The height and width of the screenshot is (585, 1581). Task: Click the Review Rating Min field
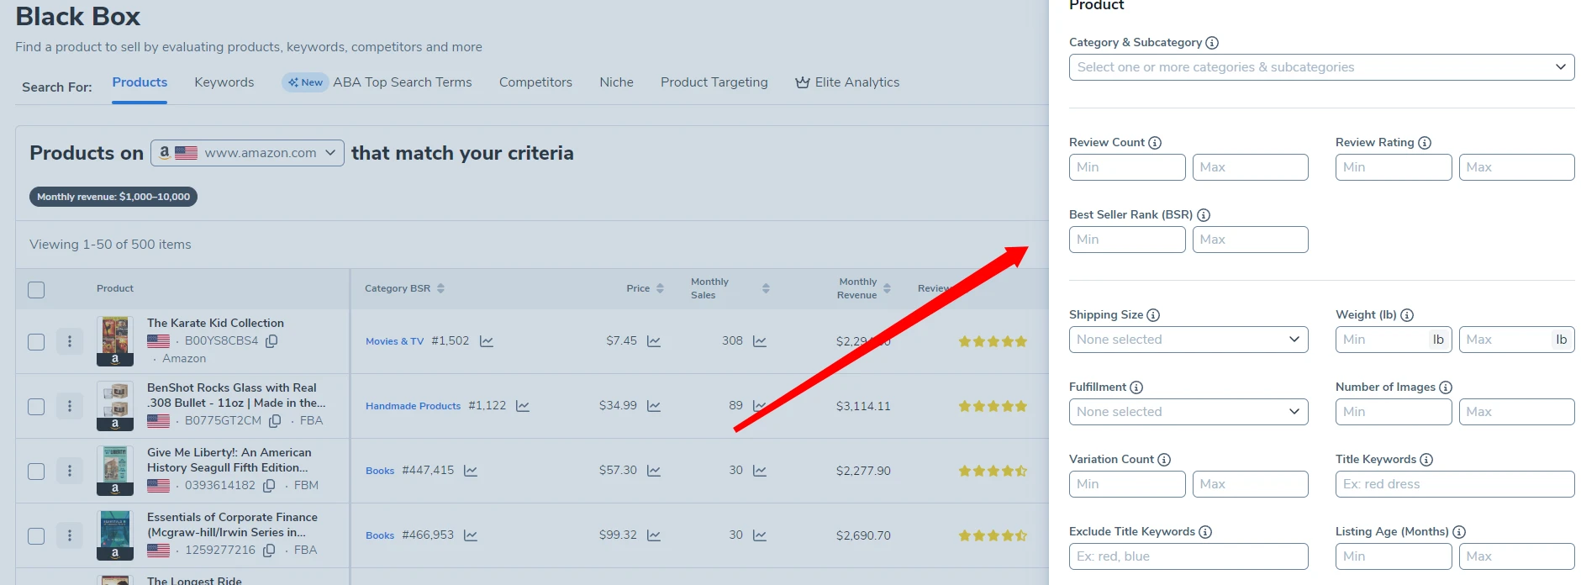(1392, 167)
